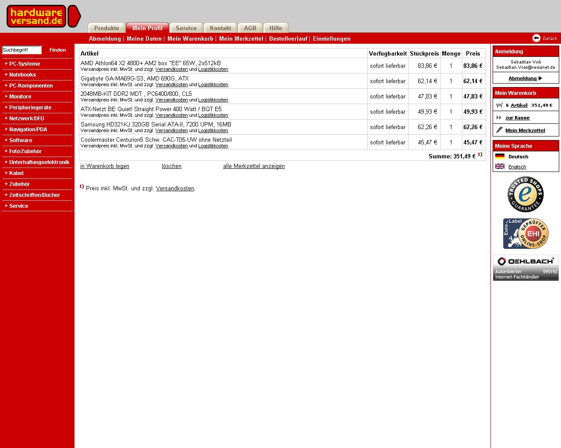Click the Summe: 351,49 € total
Viewport: 561px width, 448px height.
[x=452, y=156]
